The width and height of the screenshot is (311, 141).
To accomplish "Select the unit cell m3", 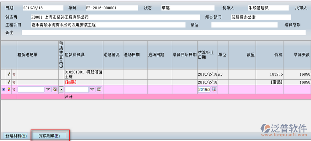I will coord(223,74).
